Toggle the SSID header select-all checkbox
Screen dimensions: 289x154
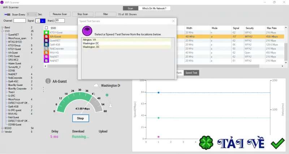click(x=46, y=28)
